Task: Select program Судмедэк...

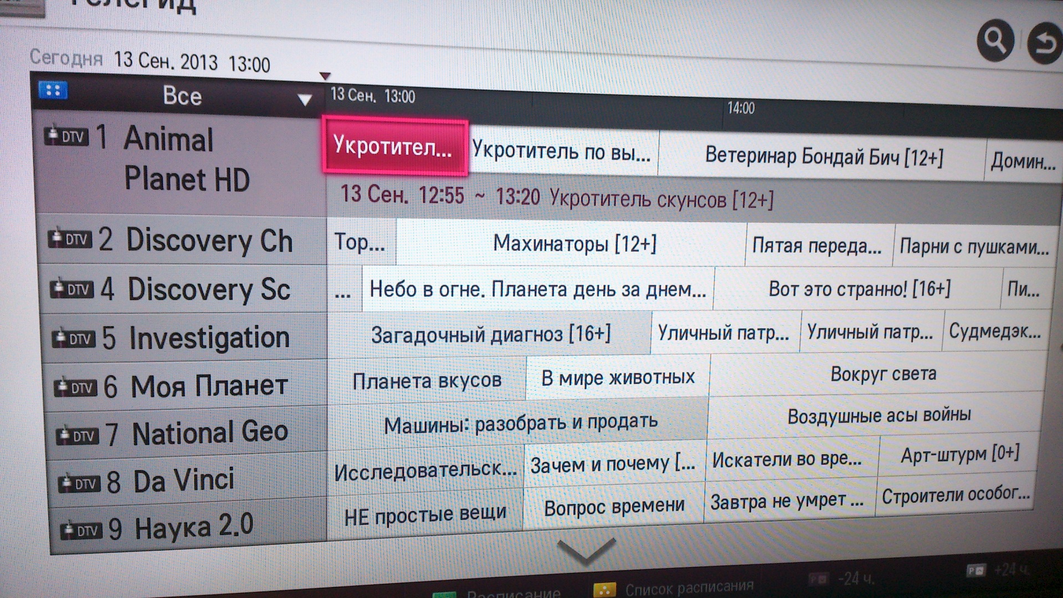Action: [x=995, y=331]
